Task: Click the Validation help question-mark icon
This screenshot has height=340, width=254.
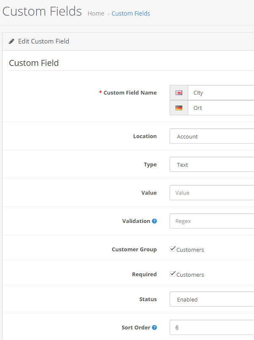Action: 154,221
